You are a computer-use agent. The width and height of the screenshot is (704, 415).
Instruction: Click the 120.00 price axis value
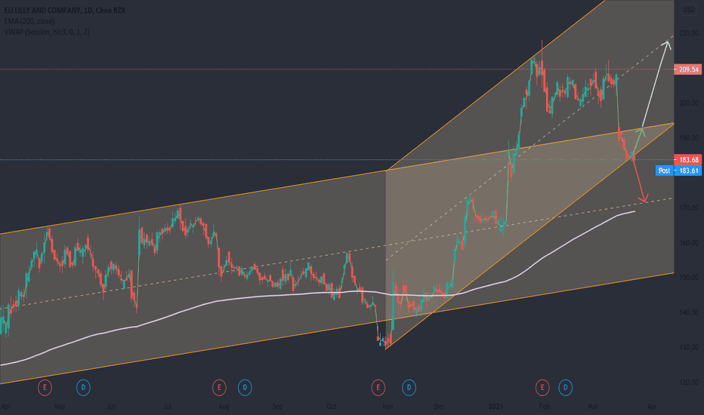pyautogui.click(x=689, y=383)
